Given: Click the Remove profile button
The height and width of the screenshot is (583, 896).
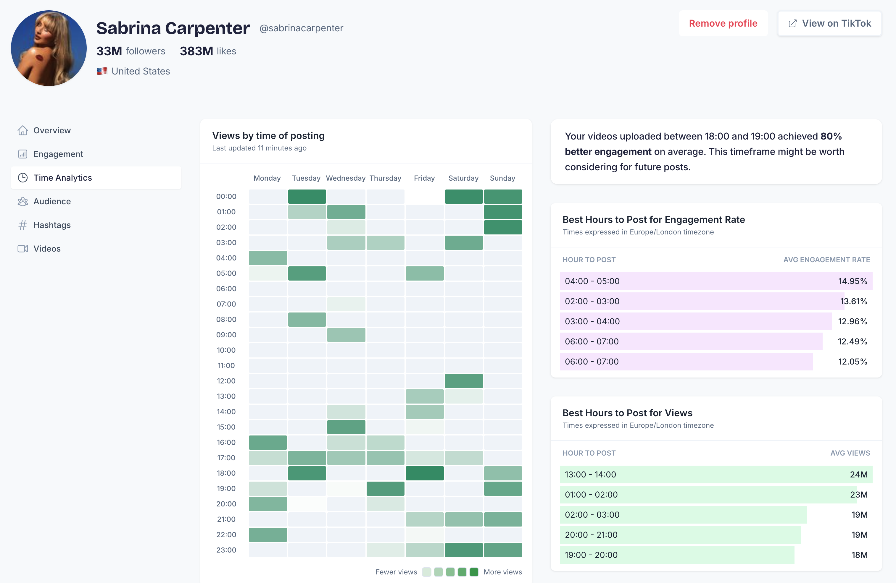Looking at the screenshot, I should pos(723,23).
